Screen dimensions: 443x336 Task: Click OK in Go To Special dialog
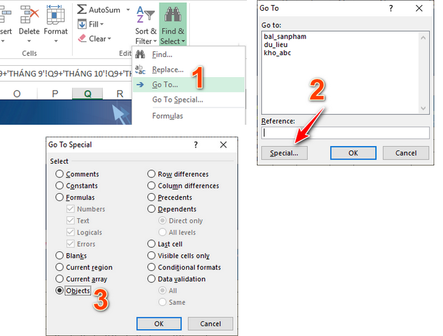coord(159,323)
